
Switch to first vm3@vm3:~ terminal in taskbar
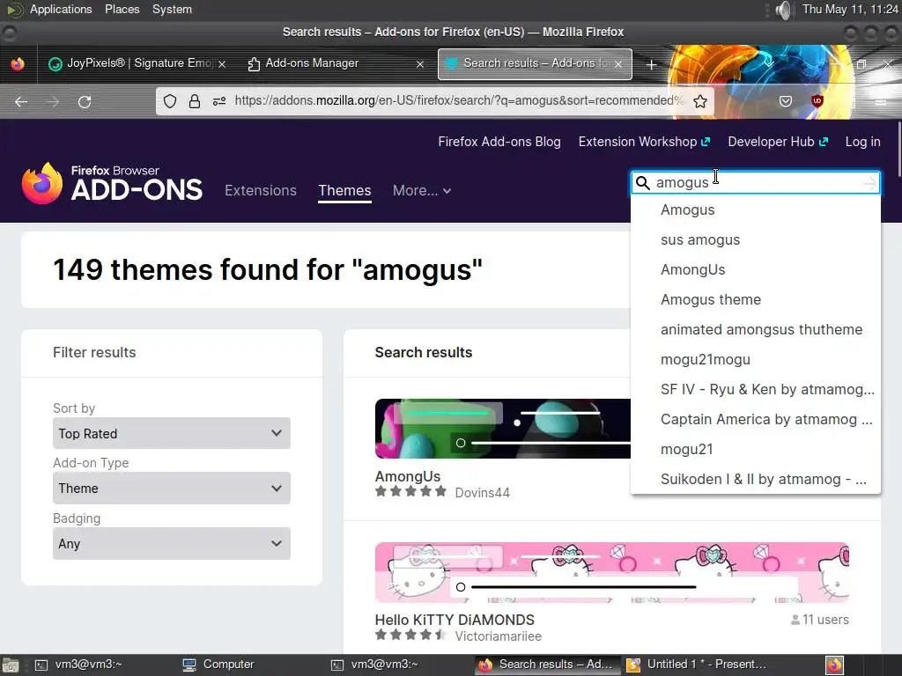point(80,665)
